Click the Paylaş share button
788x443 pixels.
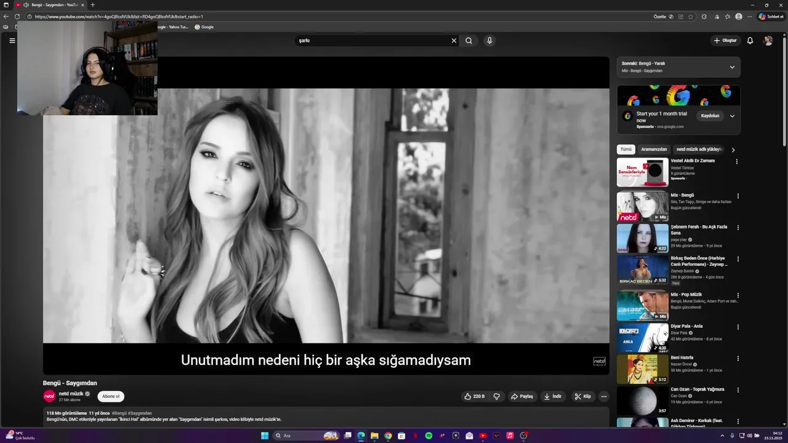[x=521, y=397]
